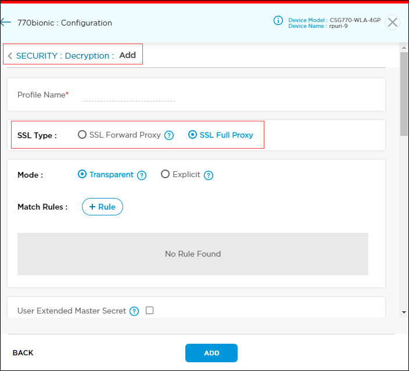
Task: Click help icon next to SSL Forward Proxy
Action: [x=169, y=135]
